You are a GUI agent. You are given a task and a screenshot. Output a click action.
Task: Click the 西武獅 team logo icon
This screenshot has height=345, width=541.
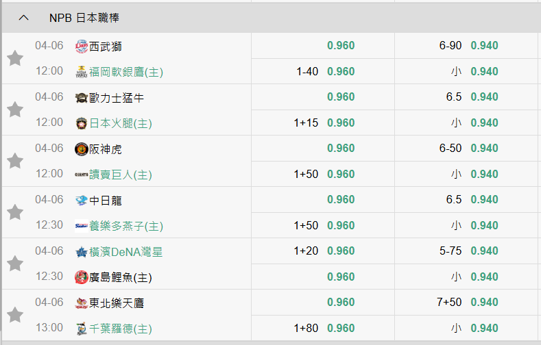tap(82, 46)
